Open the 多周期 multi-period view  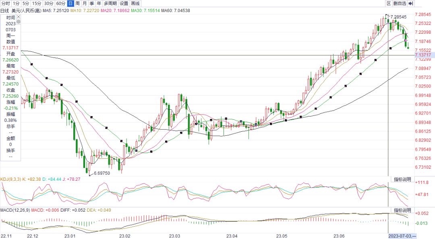110,3
